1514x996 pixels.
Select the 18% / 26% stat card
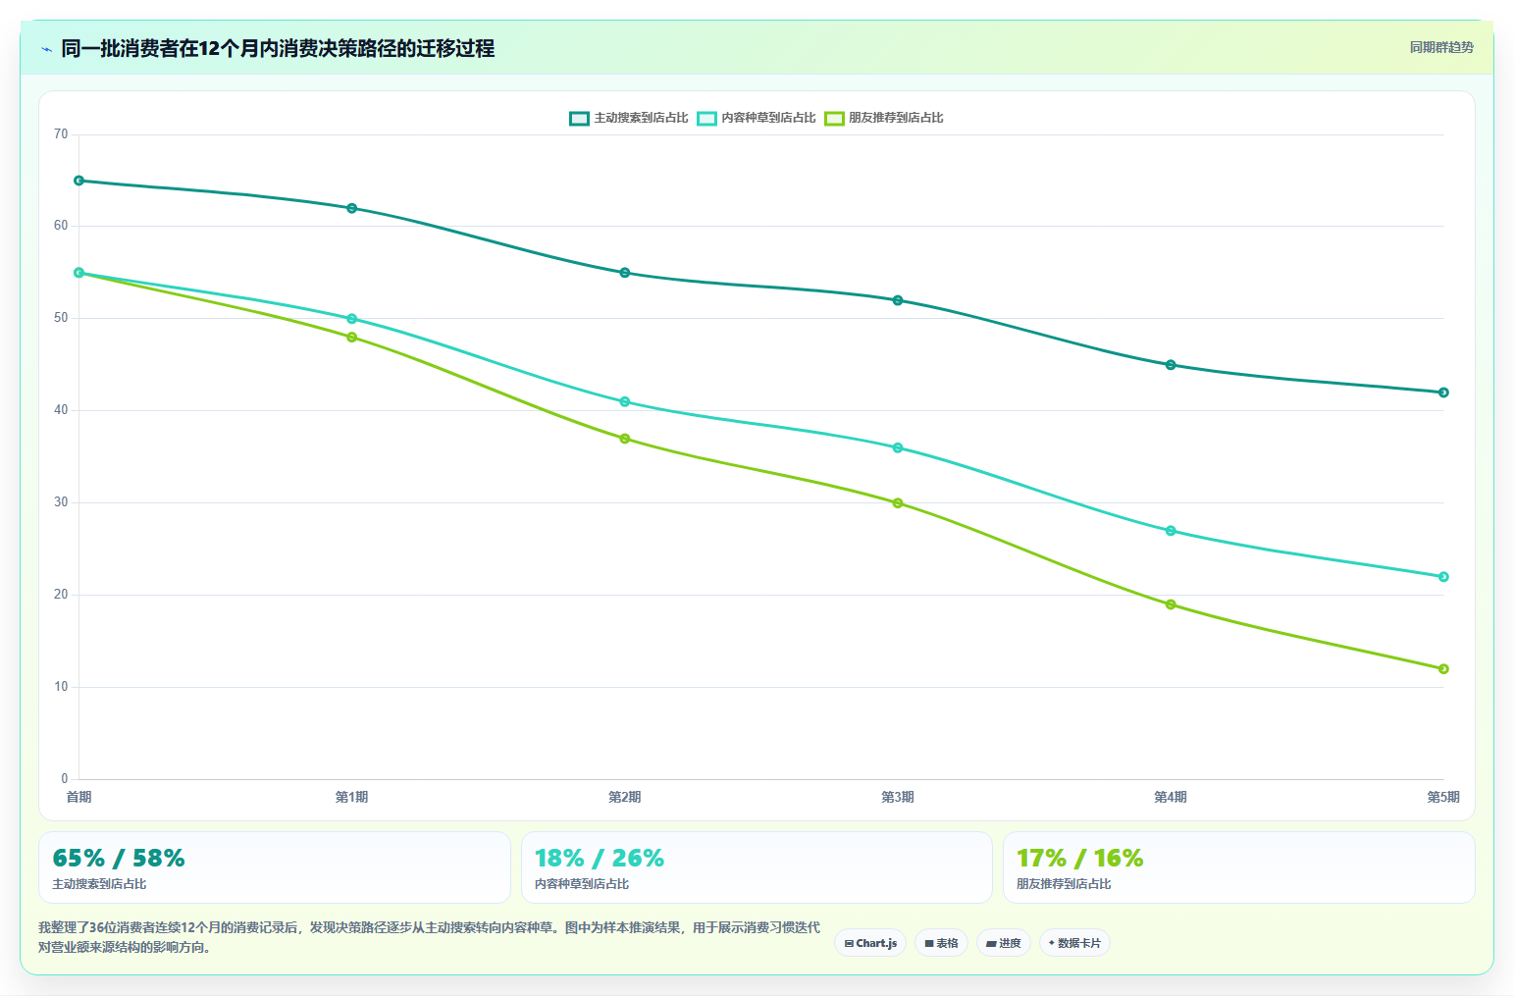pyautogui.click(x=757, y=867)
